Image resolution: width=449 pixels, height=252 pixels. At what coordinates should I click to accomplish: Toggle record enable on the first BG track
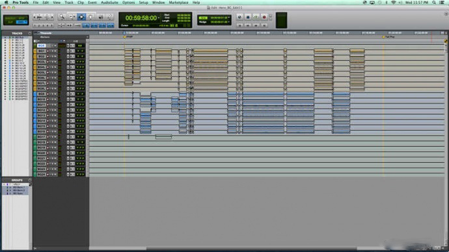(x=48, y=51)
